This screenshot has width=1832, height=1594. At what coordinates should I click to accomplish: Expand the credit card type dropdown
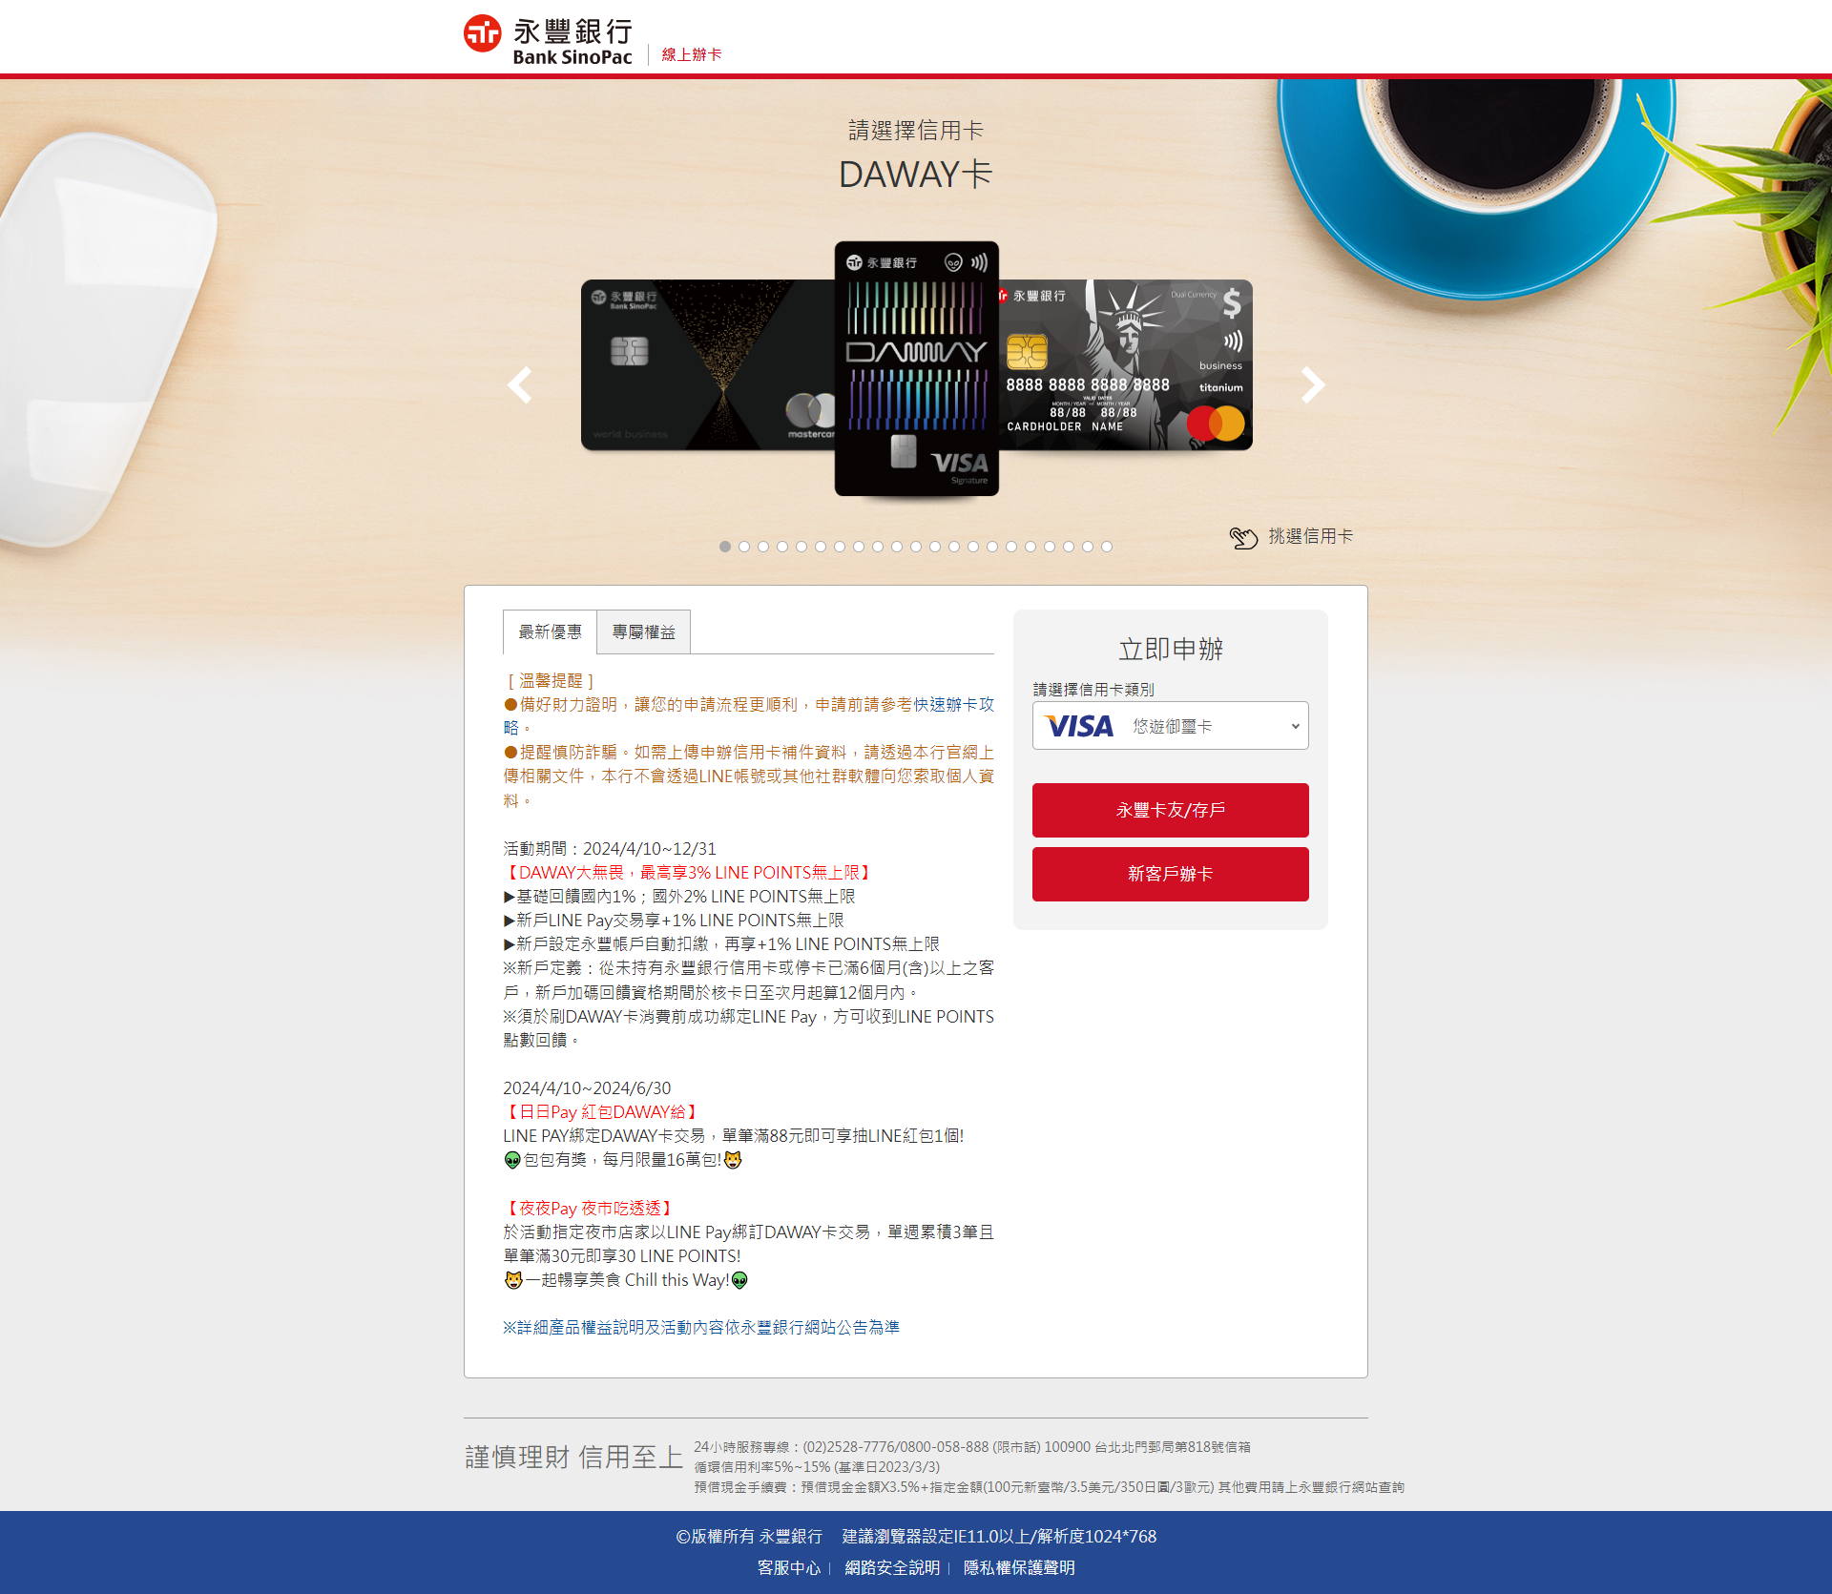[x=1171, y=726]
